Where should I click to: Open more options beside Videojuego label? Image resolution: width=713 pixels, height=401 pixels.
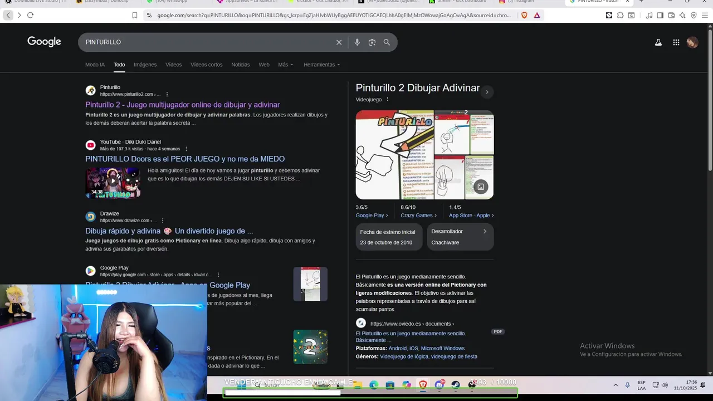[388, 99]
